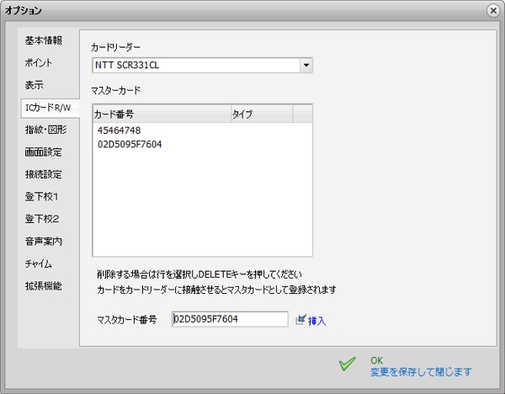Image resolution: width=505 pixels, height=394 pixels.
Task: Expand the カードリーダー dropdown arrow
Action: tap(306, 66)
